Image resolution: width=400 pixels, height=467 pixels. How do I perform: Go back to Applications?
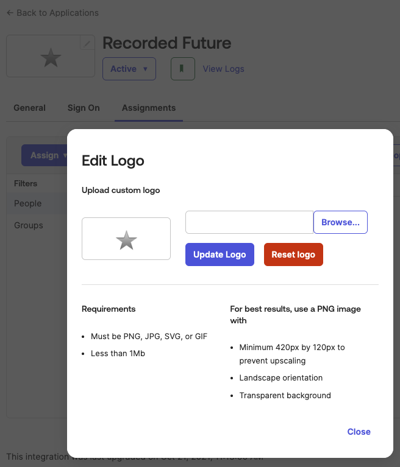coord(52,13)
